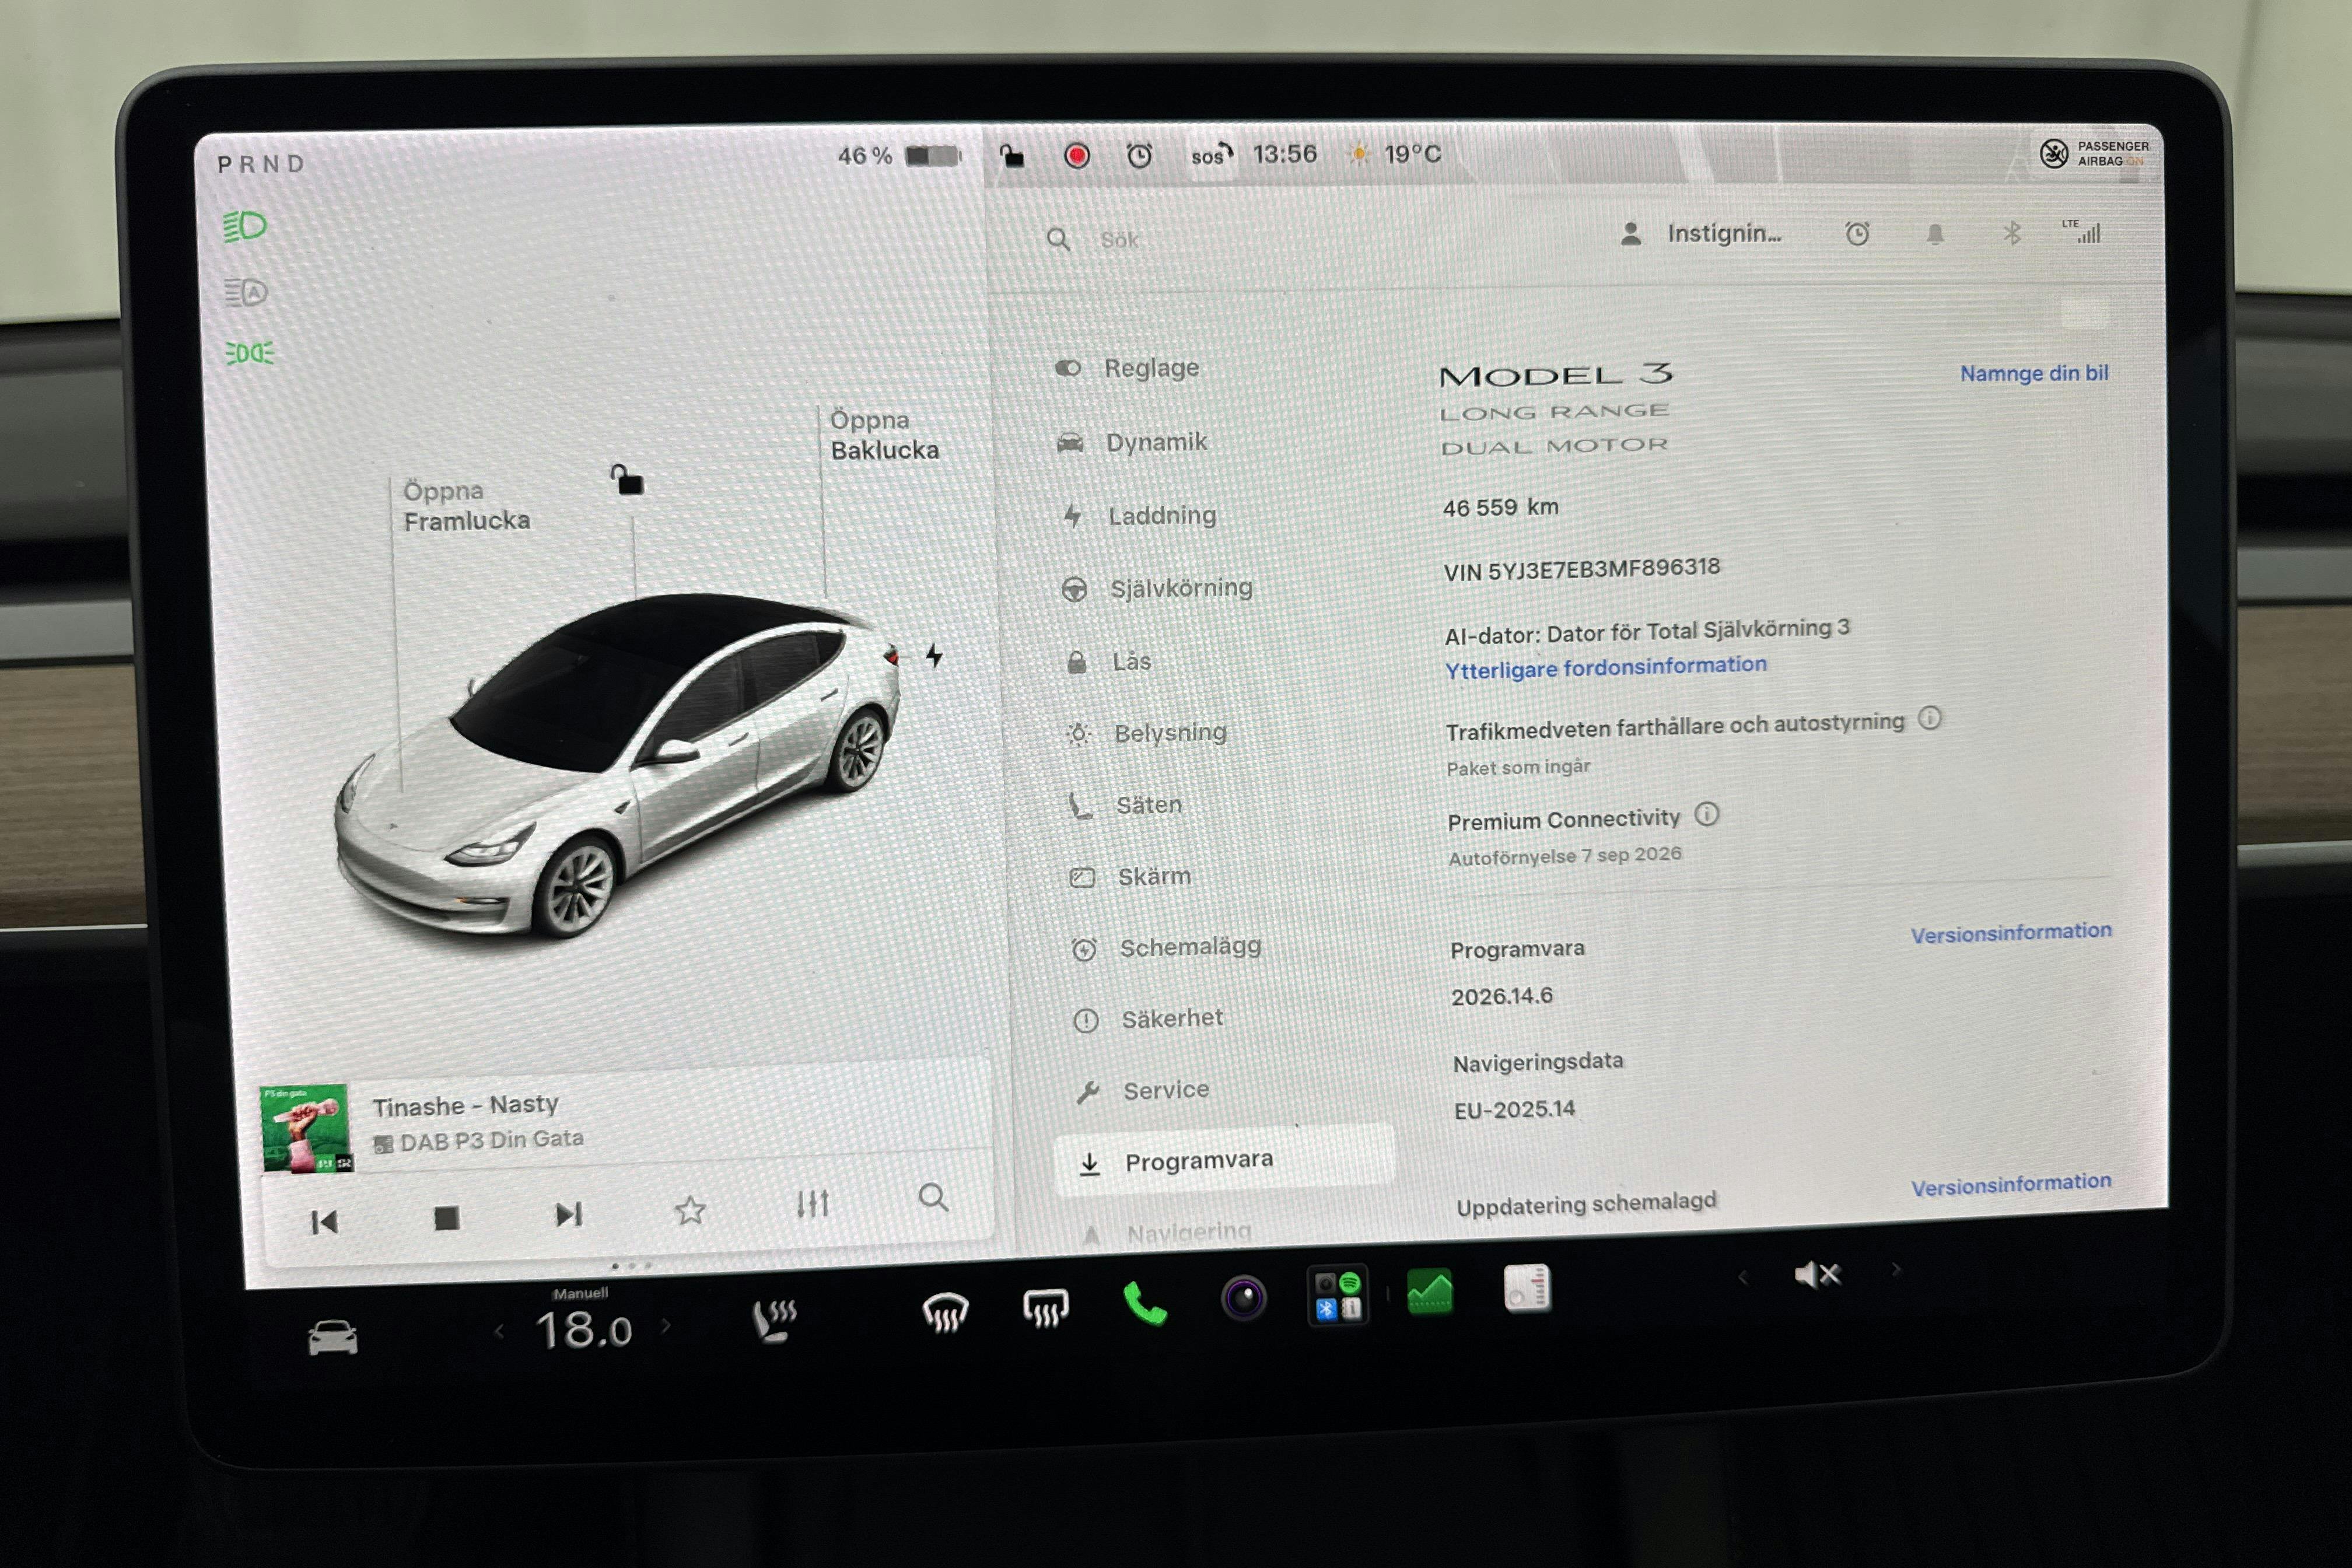Screen dimensions: 2352x1568
Task: Unmute the volume speaker icon
Action: (x=1818, y=1274)
